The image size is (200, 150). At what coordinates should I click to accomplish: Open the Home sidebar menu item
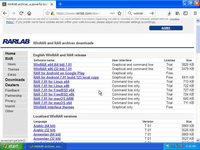click(10, 53)
